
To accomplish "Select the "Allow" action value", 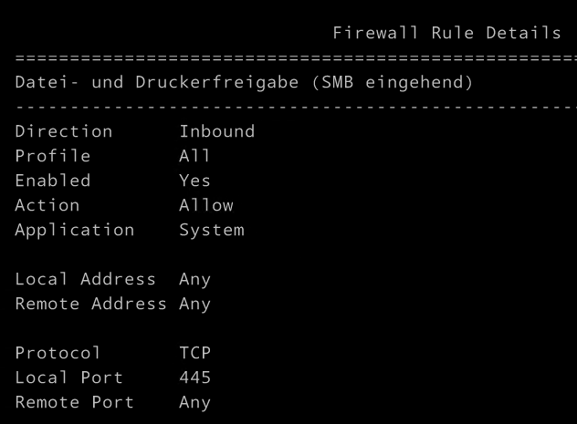I will (x=206, y=205).
